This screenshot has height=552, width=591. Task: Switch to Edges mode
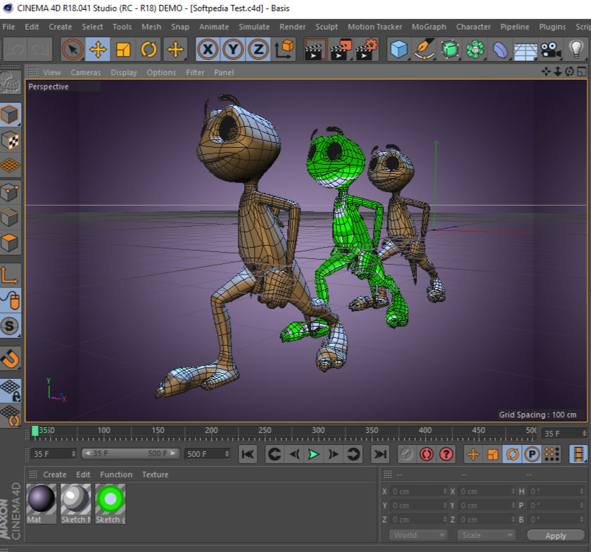(10, 218)
